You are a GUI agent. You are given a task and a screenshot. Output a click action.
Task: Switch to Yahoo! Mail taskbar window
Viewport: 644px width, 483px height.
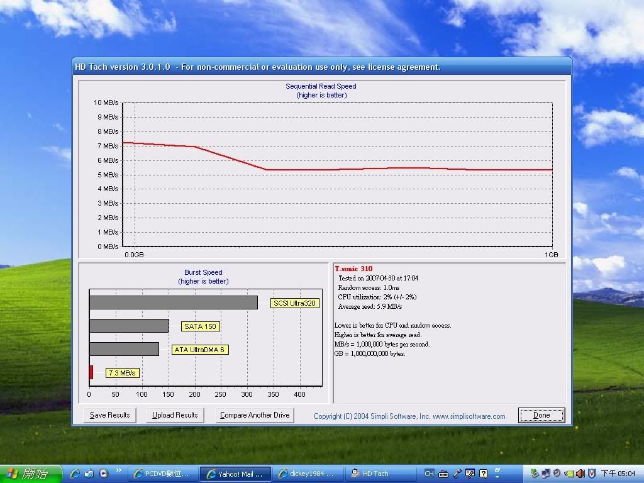(x=235, y=474)
